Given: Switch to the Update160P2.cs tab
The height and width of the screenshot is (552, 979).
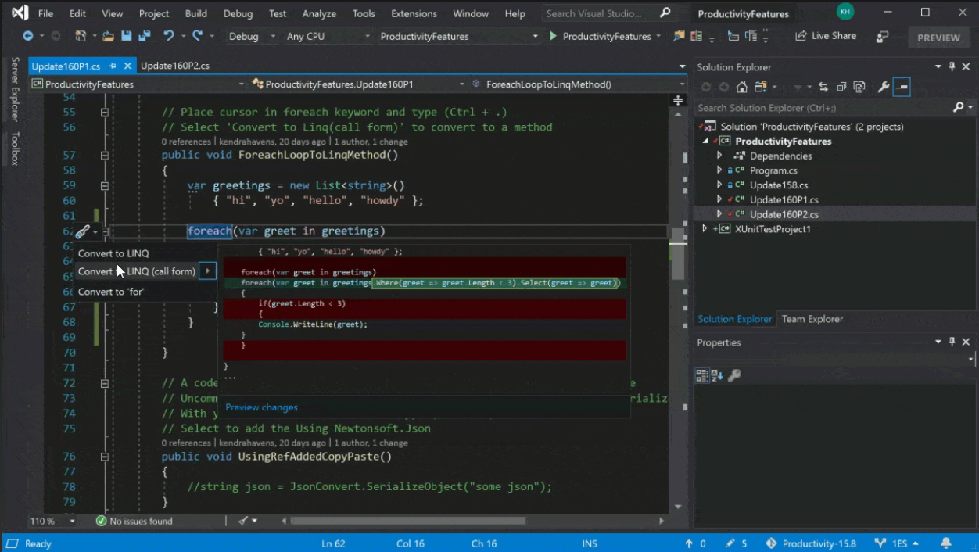Looking at the screenshot, I should [175, 66].
